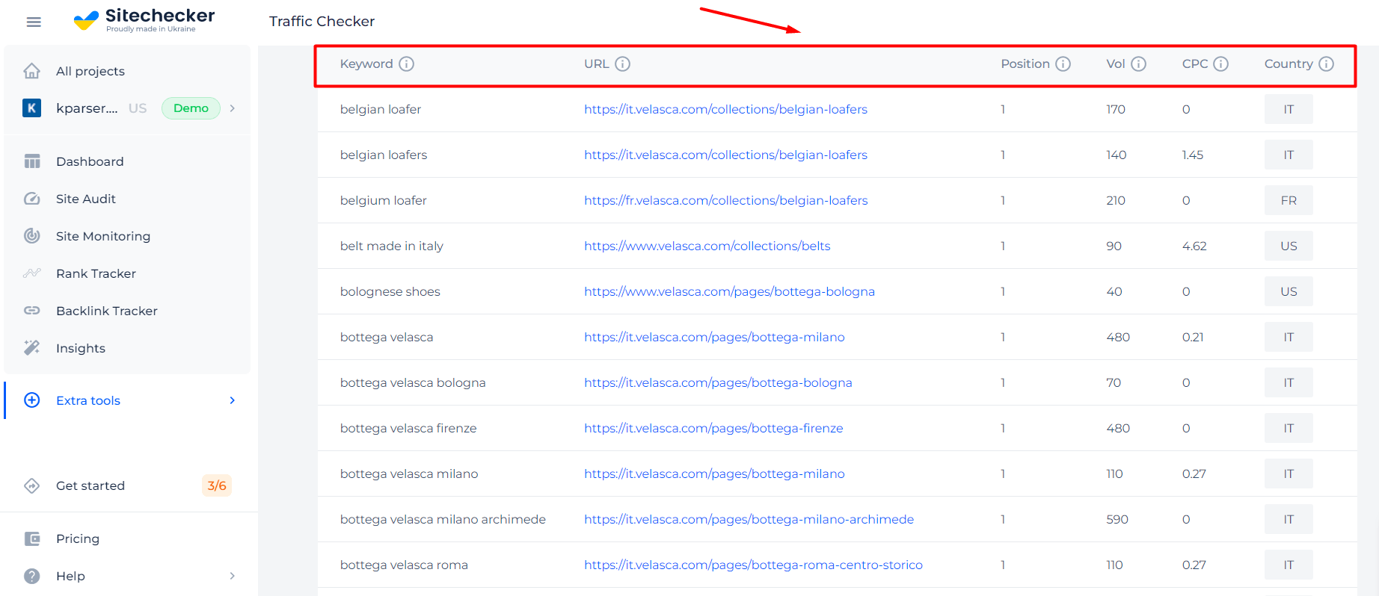1379x596 pixels.
Task: Click the Insights magic wand icon
Action: click(31, 348)
